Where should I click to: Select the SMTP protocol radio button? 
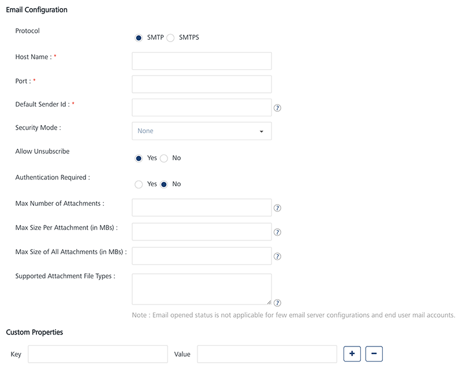point(139,38)
